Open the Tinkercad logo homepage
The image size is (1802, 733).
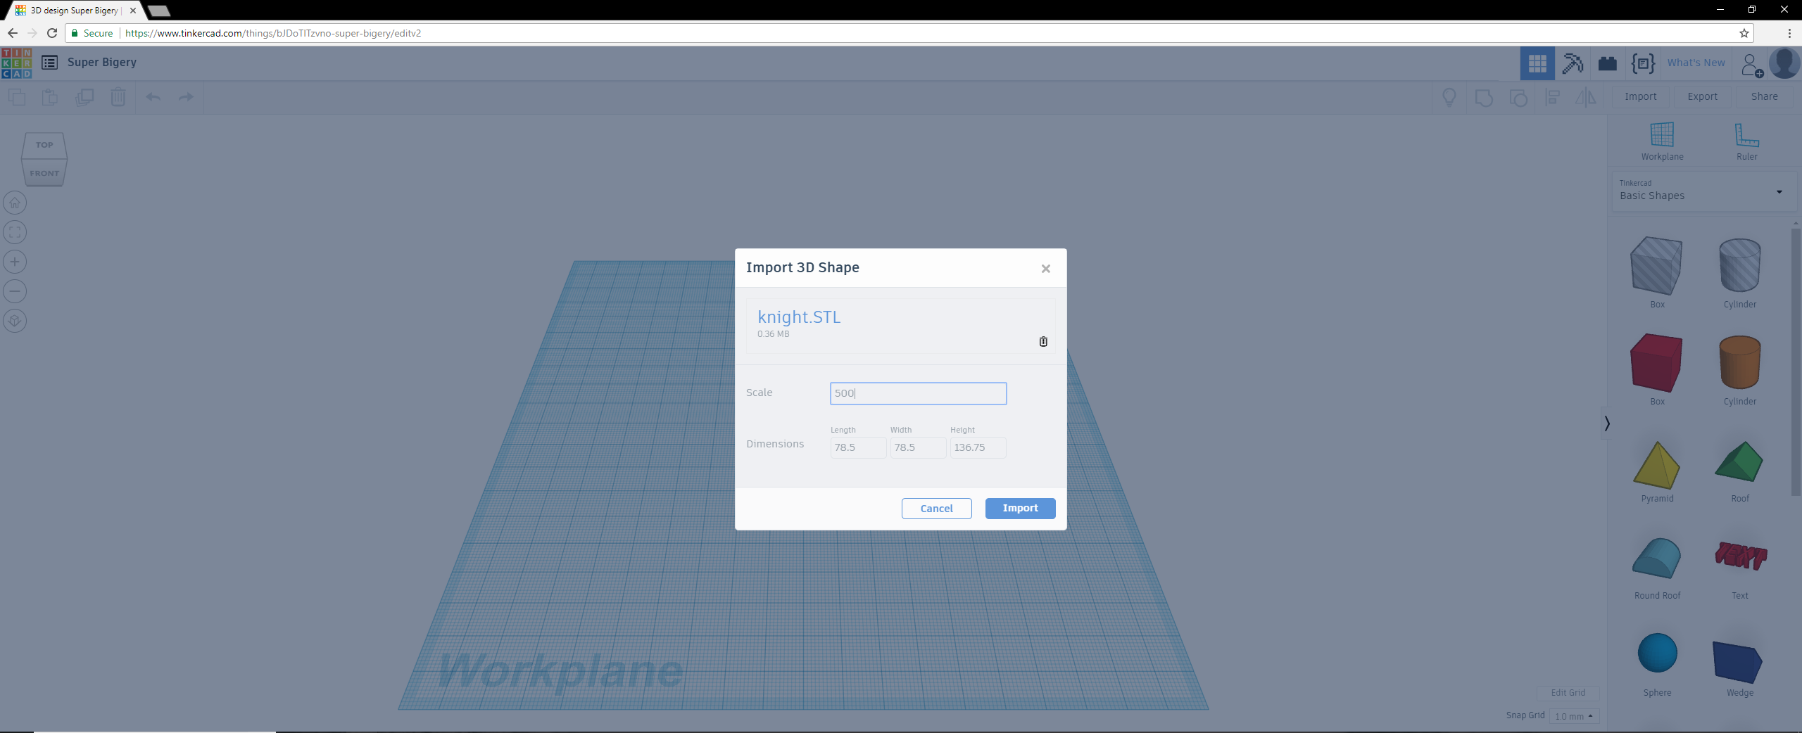[16, 63]
